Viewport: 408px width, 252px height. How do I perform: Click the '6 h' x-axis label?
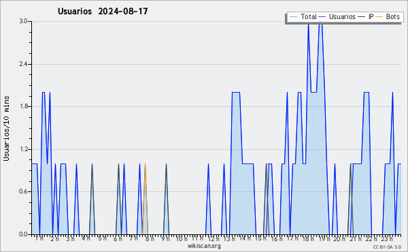pyautogui.click(x=118, y=239)
